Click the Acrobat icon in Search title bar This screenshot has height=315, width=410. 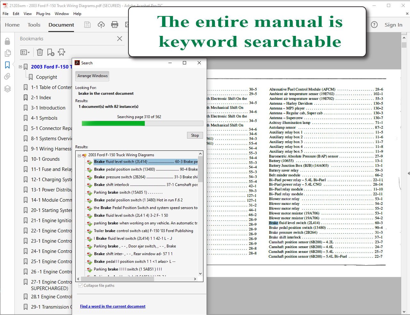point(77,63)
